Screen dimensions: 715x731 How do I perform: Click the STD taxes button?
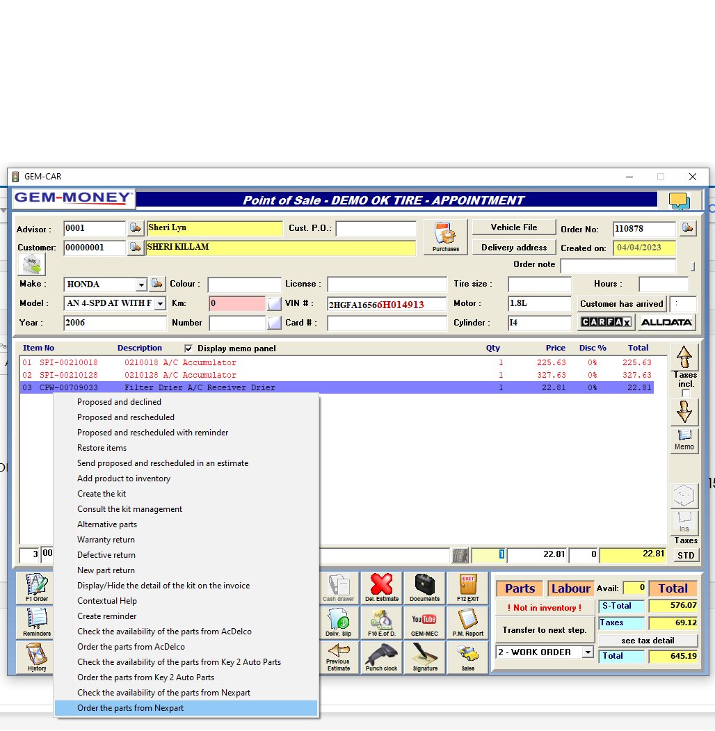[686, 556]
